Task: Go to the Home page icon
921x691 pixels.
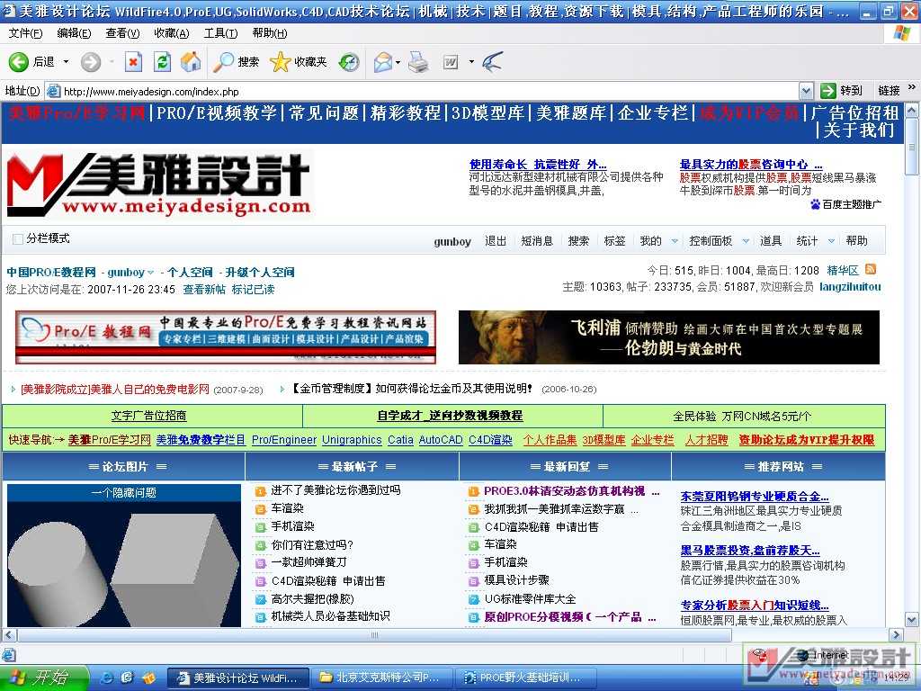Action: click(x=191, y=62)
